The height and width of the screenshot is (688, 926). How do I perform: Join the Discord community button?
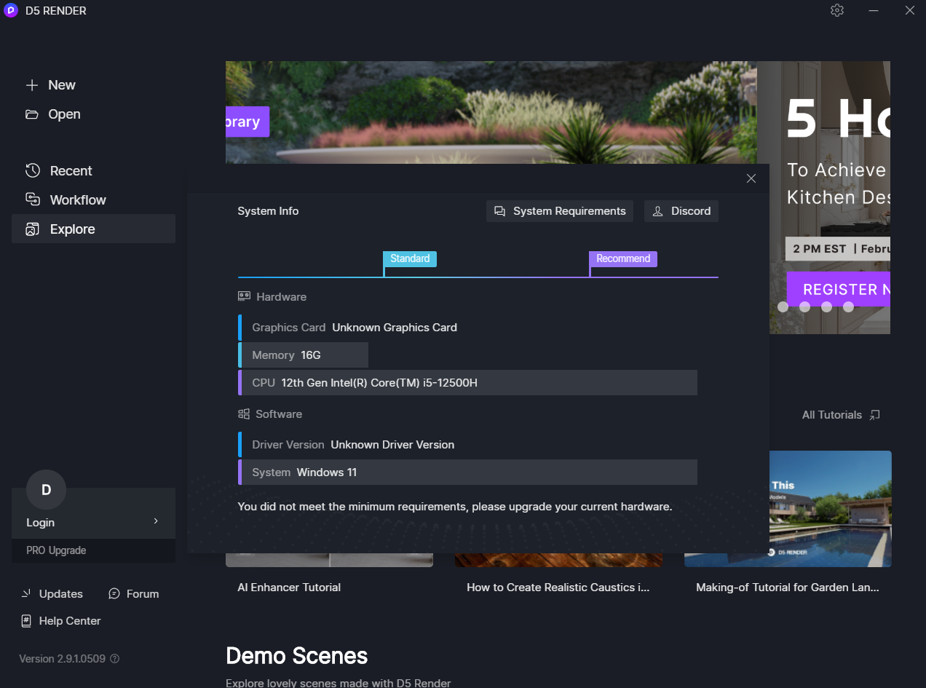(681, 211)
